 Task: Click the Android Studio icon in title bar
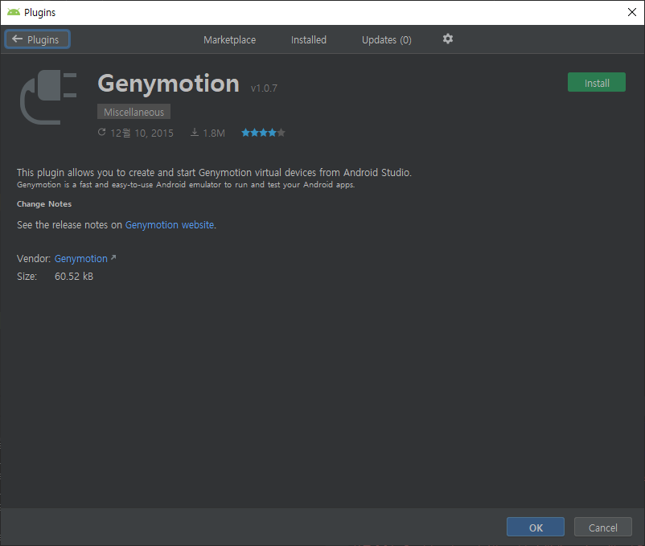click(14, 12)
